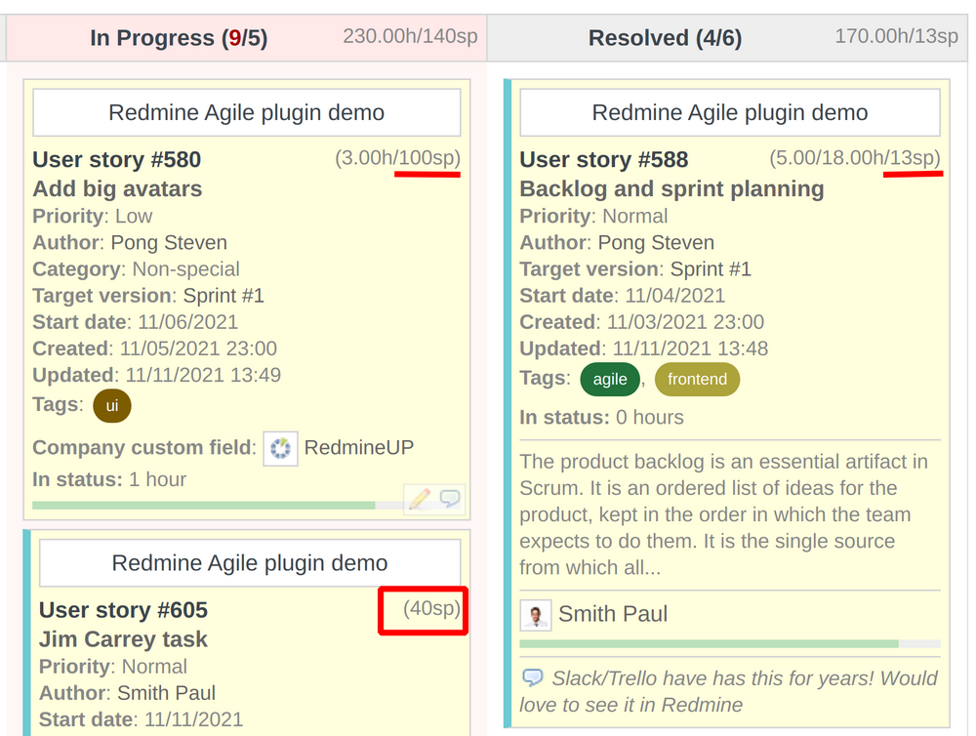Select the 'frontend' tag badge on story #588
The height and width of the screenshot is (736, 976).
tap(697, 379)
